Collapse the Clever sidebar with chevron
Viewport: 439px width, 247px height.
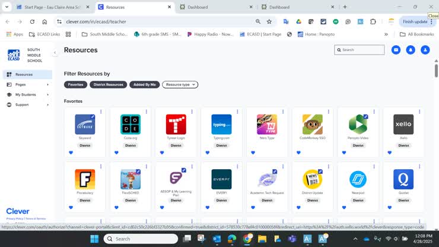pos(55,52)
